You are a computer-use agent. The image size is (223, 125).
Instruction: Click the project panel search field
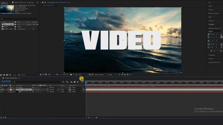click(x=19, y=19)
